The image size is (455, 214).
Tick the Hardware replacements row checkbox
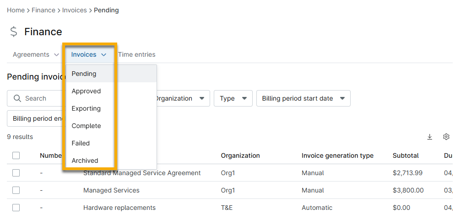pos(16,208)
